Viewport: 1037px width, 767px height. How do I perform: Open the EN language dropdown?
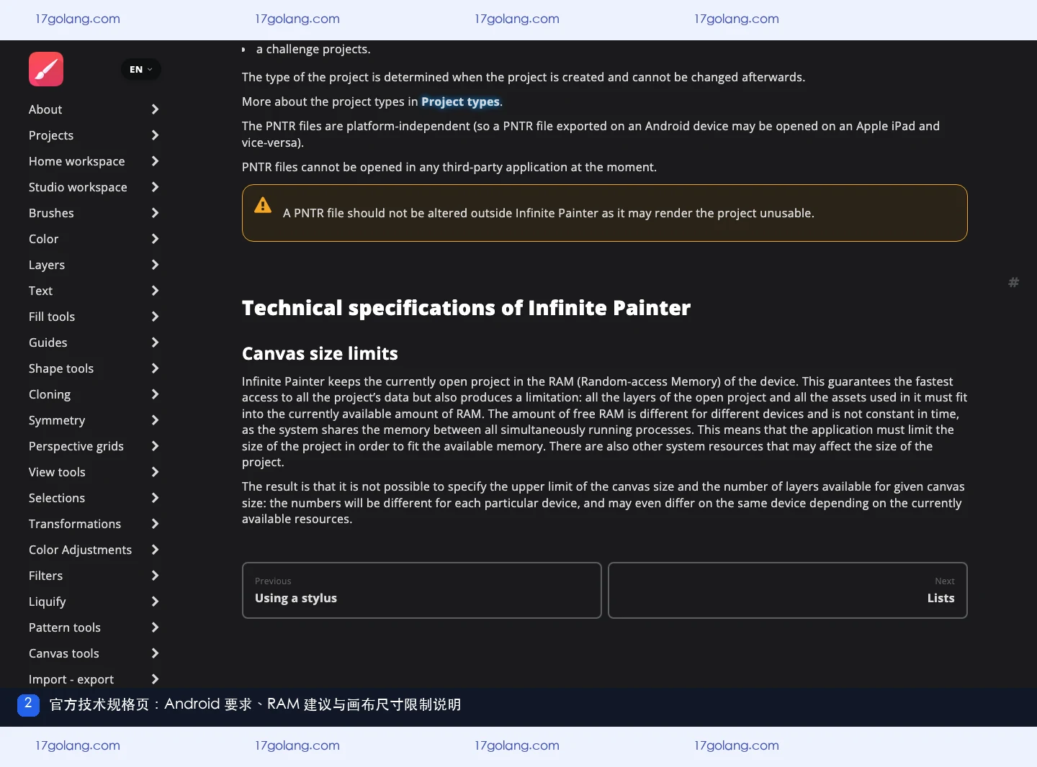coord(141,69)
